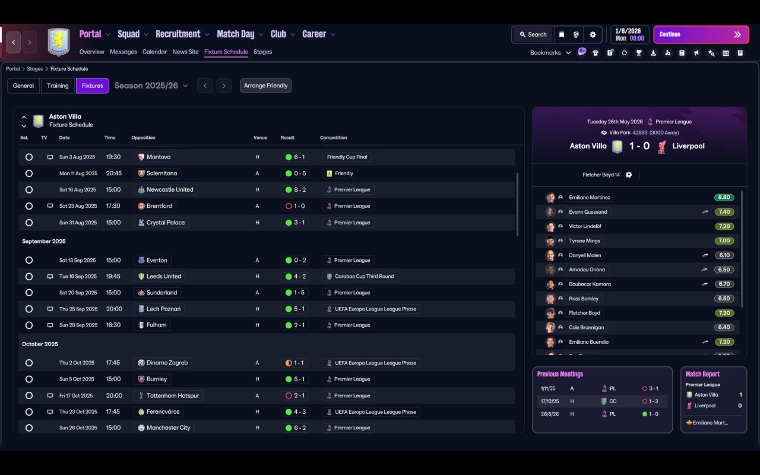This screenshot has width=760, height=475.
Task: Open the Bookmarks dropdown chevron
Action: pyautogui.click(x=568, y=53)
